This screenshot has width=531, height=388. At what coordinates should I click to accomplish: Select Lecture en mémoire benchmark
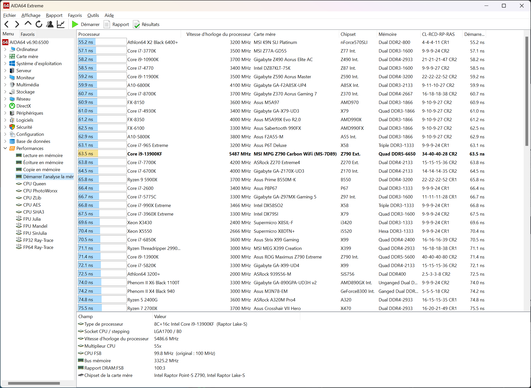click(x=43, y=156)
